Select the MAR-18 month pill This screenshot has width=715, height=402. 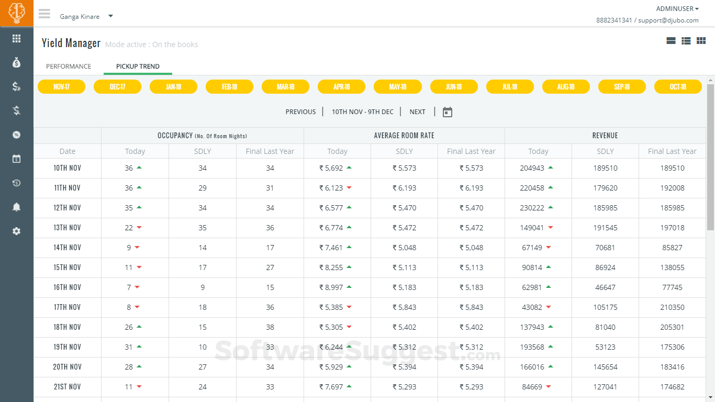[x=285, y=86]
